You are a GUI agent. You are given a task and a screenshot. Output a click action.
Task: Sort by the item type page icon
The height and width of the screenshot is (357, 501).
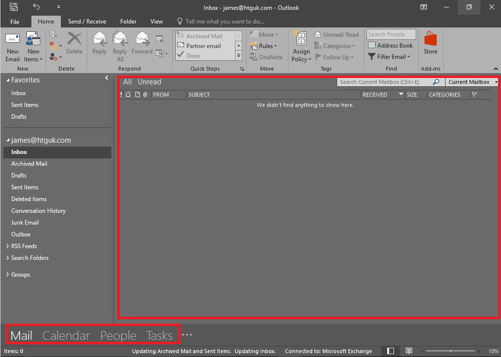(137, 95)
